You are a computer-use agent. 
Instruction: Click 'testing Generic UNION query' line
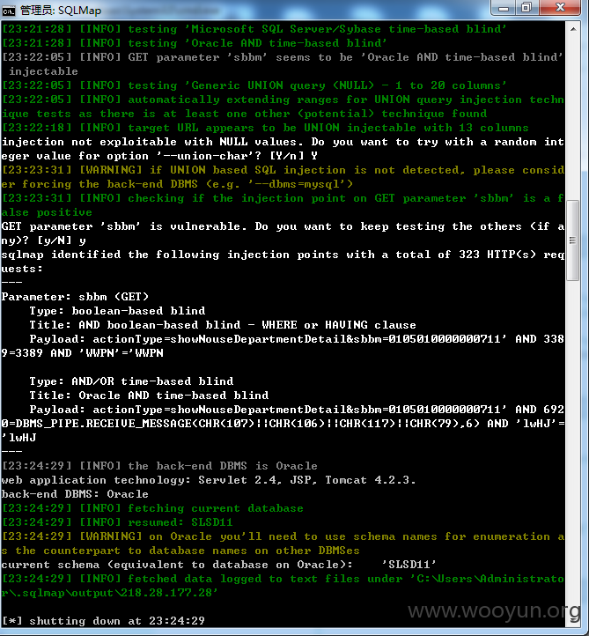[x=254, y=85]
